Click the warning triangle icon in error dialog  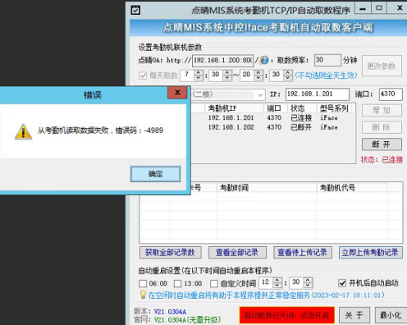pos(23,131)
